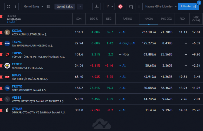Open the VESBE symbol link
The width and height of the screenshot is (203, 131).
[x=17, y=98]
